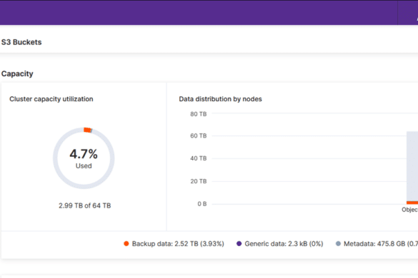Click the orange segment on the capacity donut
The height and width of the screenshot is (278, 418).
[87, 130]
